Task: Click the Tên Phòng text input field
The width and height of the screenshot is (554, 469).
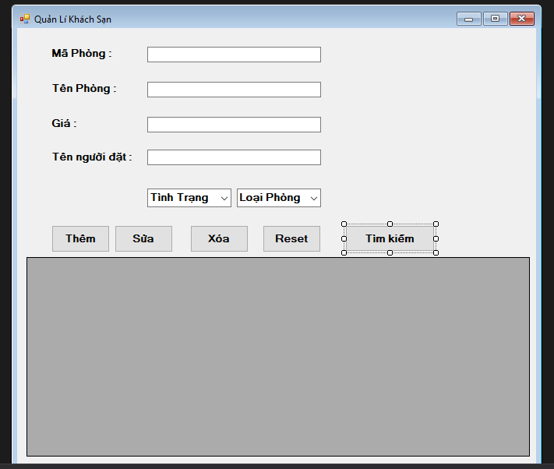Action: [234, 90]
